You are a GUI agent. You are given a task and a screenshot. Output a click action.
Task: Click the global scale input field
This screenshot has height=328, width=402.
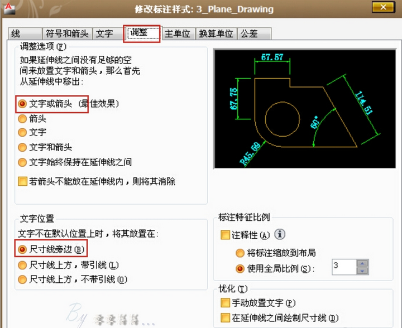343,267
